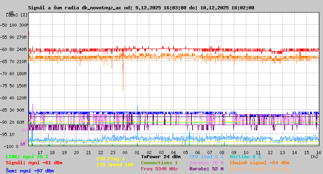Click the x-axis hour label '12'
The height and width of the screenshot is (174, 323).
click(270, 153)
